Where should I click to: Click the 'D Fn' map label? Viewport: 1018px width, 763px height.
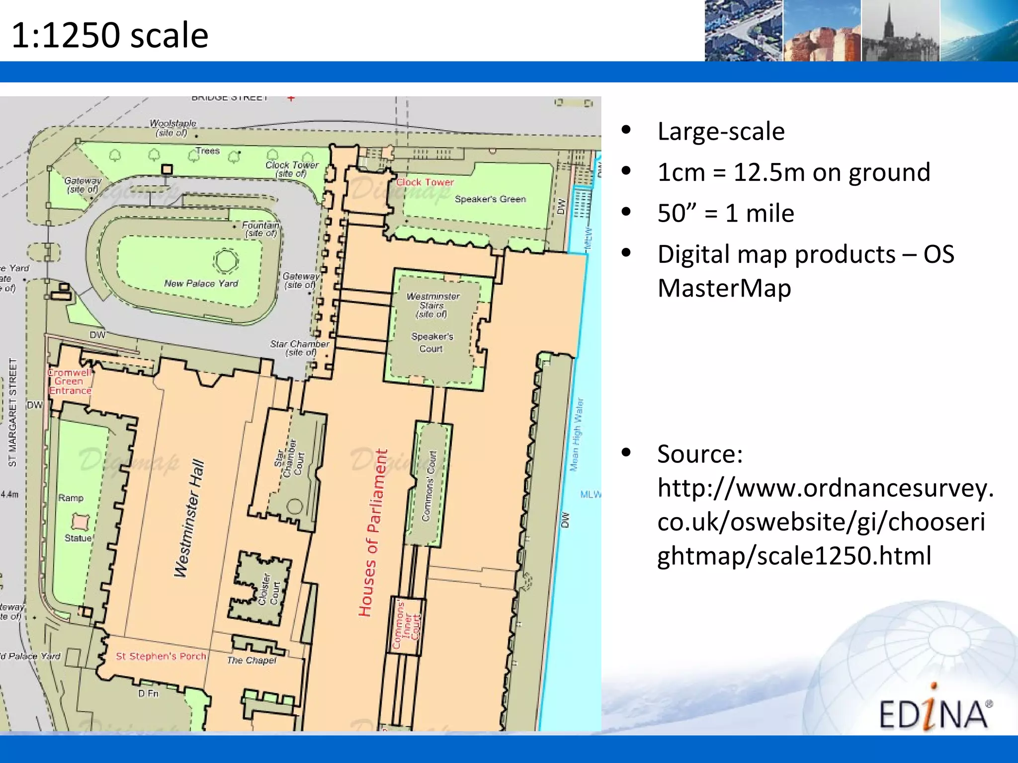click(148, 693)
